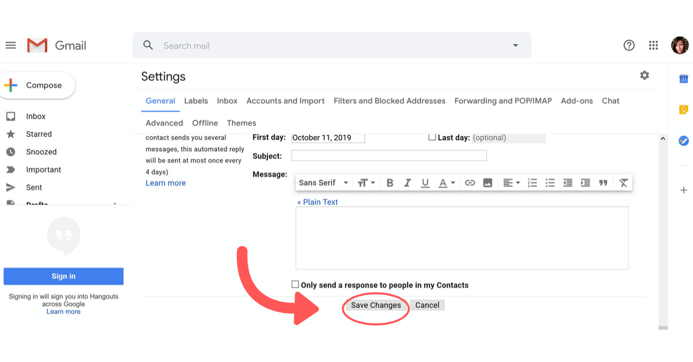This screenshot has width=693, height=362.
Task: Start a numbered list in the message
Action: pyautogui.click(x=532, y=182)
